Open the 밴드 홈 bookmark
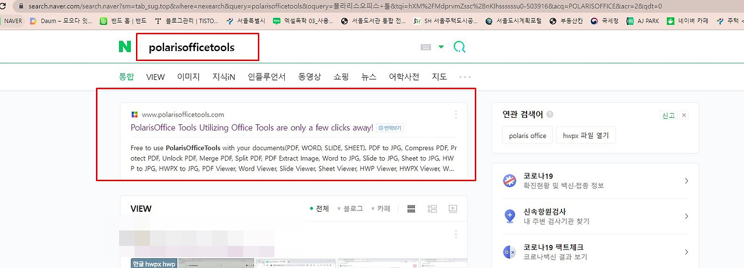This screenshot has height=268, width=744. pos(123,21)
